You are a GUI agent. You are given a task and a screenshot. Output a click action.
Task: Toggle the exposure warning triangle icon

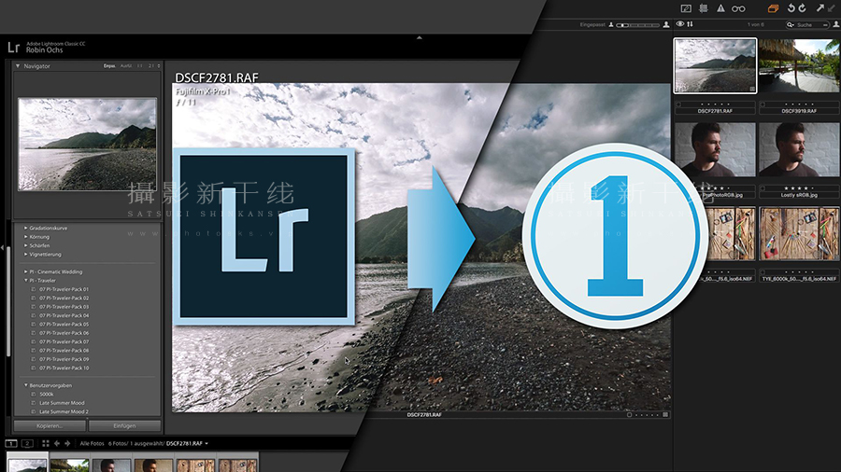[720, 8]
